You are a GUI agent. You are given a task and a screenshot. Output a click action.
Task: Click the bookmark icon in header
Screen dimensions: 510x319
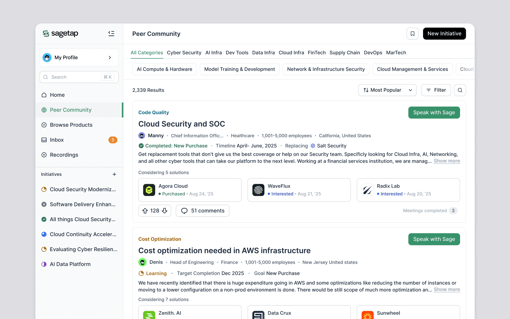tap(412, 34)
